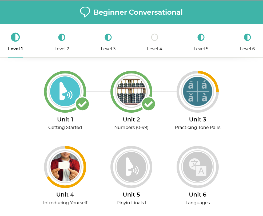Click the Introducing Yourself label
This screenshot has width=263, height=216.
pyautogui.click(x=65, y=203)
